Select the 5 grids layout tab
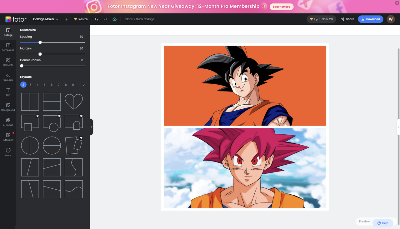400x229 pixels. point(45,85)
